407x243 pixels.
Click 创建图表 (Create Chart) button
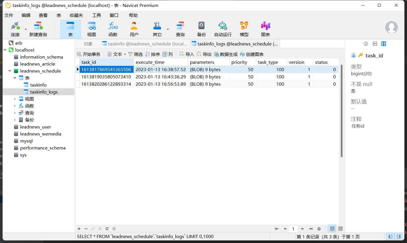(x=252, y=54)
